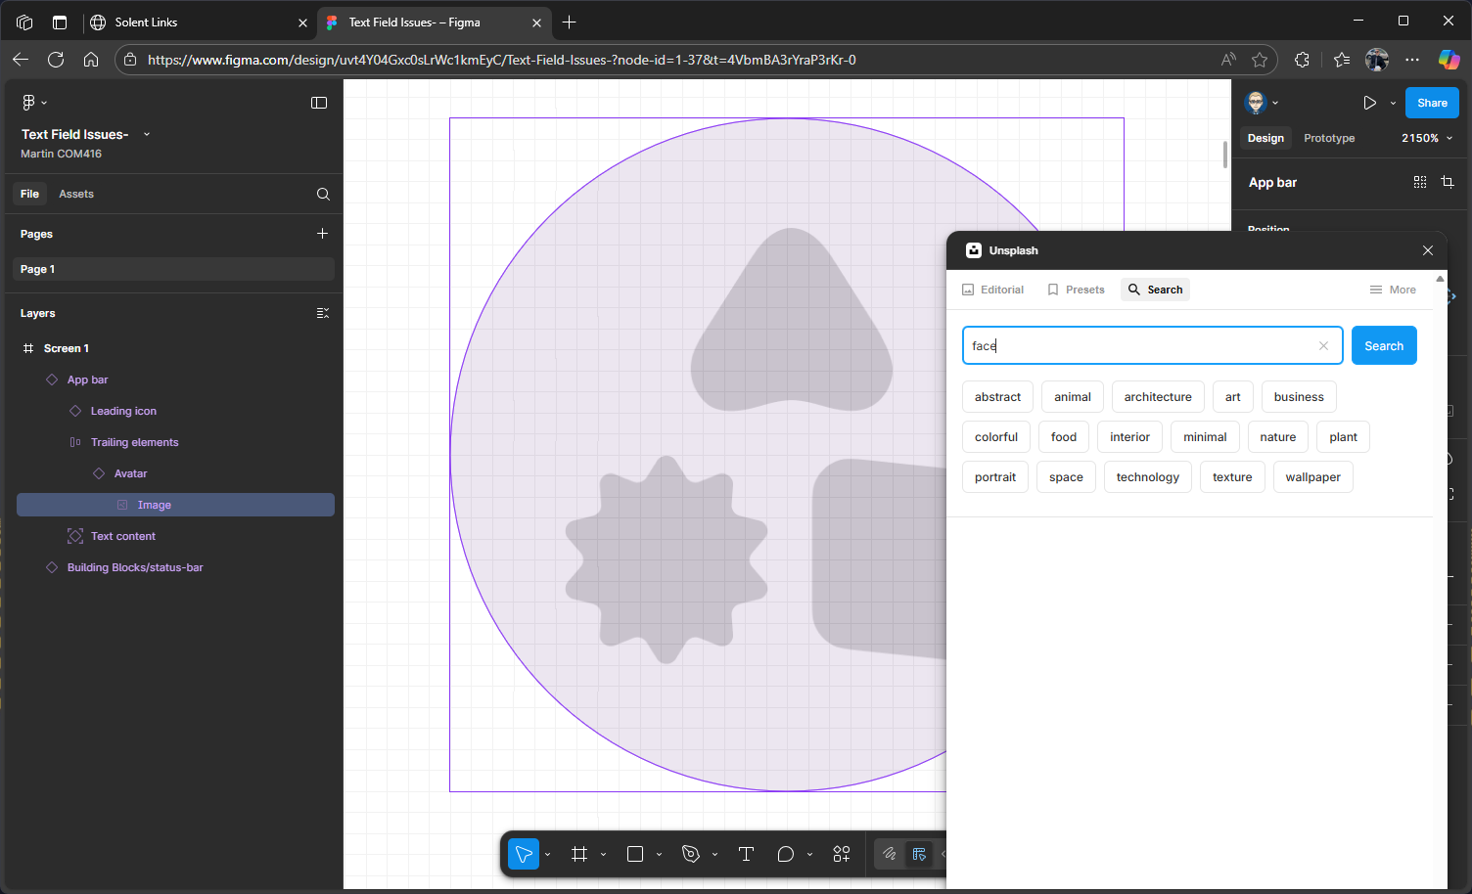The height and width of the screenshot is (894, 1472).
Task: Click the Share button
Action: tap(1431, 103)
